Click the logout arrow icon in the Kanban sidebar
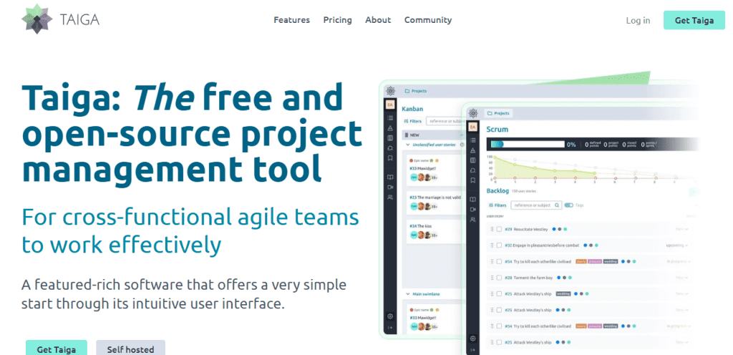The image size is (733, 355). click(390, 327)
